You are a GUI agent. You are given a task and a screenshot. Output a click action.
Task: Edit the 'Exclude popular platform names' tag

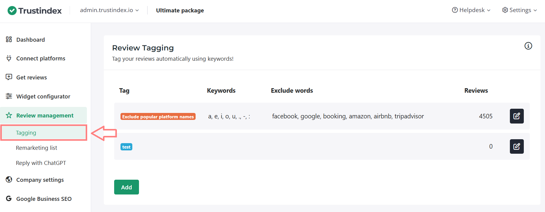pos(517,116)
